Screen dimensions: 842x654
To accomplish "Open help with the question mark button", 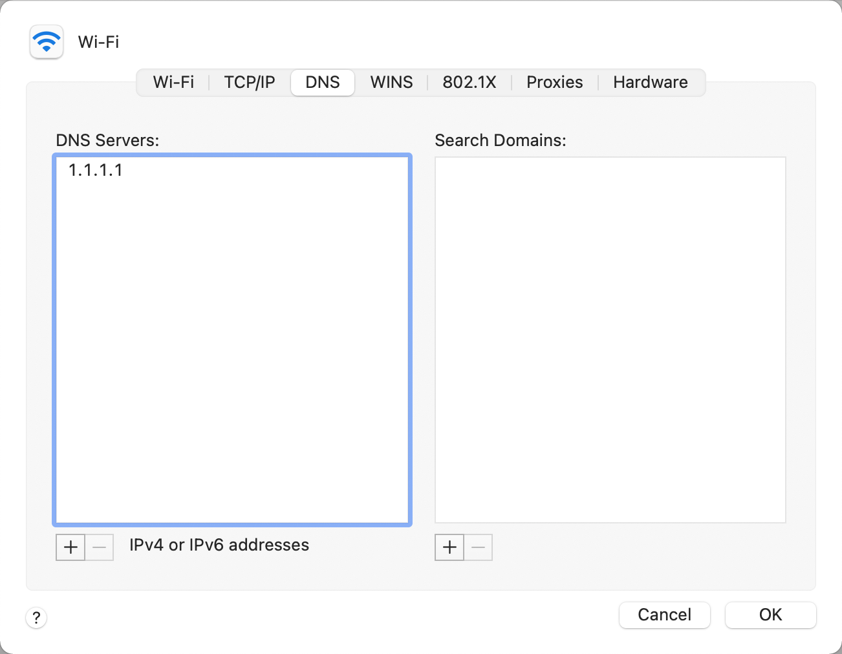I will pos(36,617).
